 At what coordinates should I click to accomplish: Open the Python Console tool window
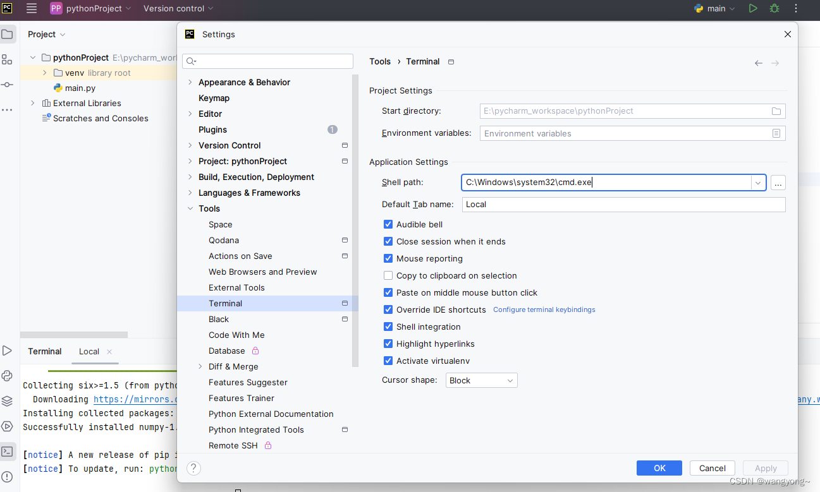pyautogui.click(x=7, y=376)
